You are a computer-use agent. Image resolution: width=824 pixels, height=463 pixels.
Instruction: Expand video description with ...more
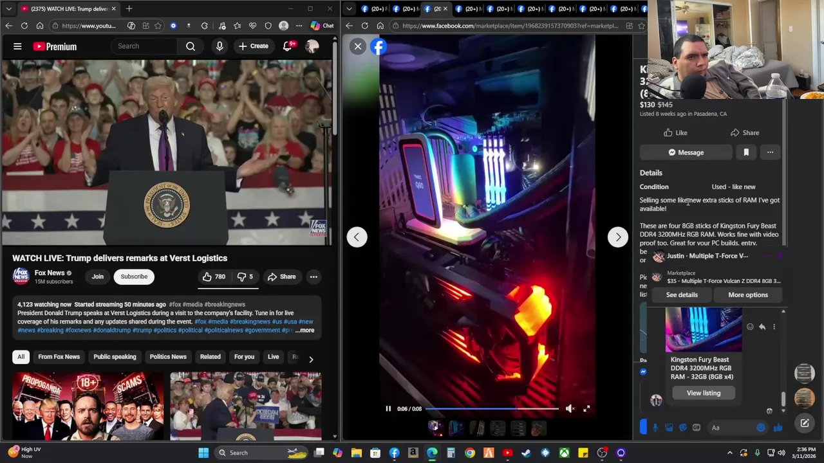pyautogui.click(x=304, y=331)
